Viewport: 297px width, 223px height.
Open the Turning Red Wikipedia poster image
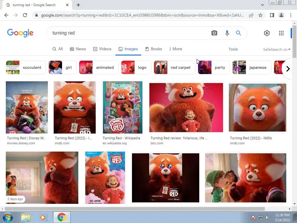[123, 107]
